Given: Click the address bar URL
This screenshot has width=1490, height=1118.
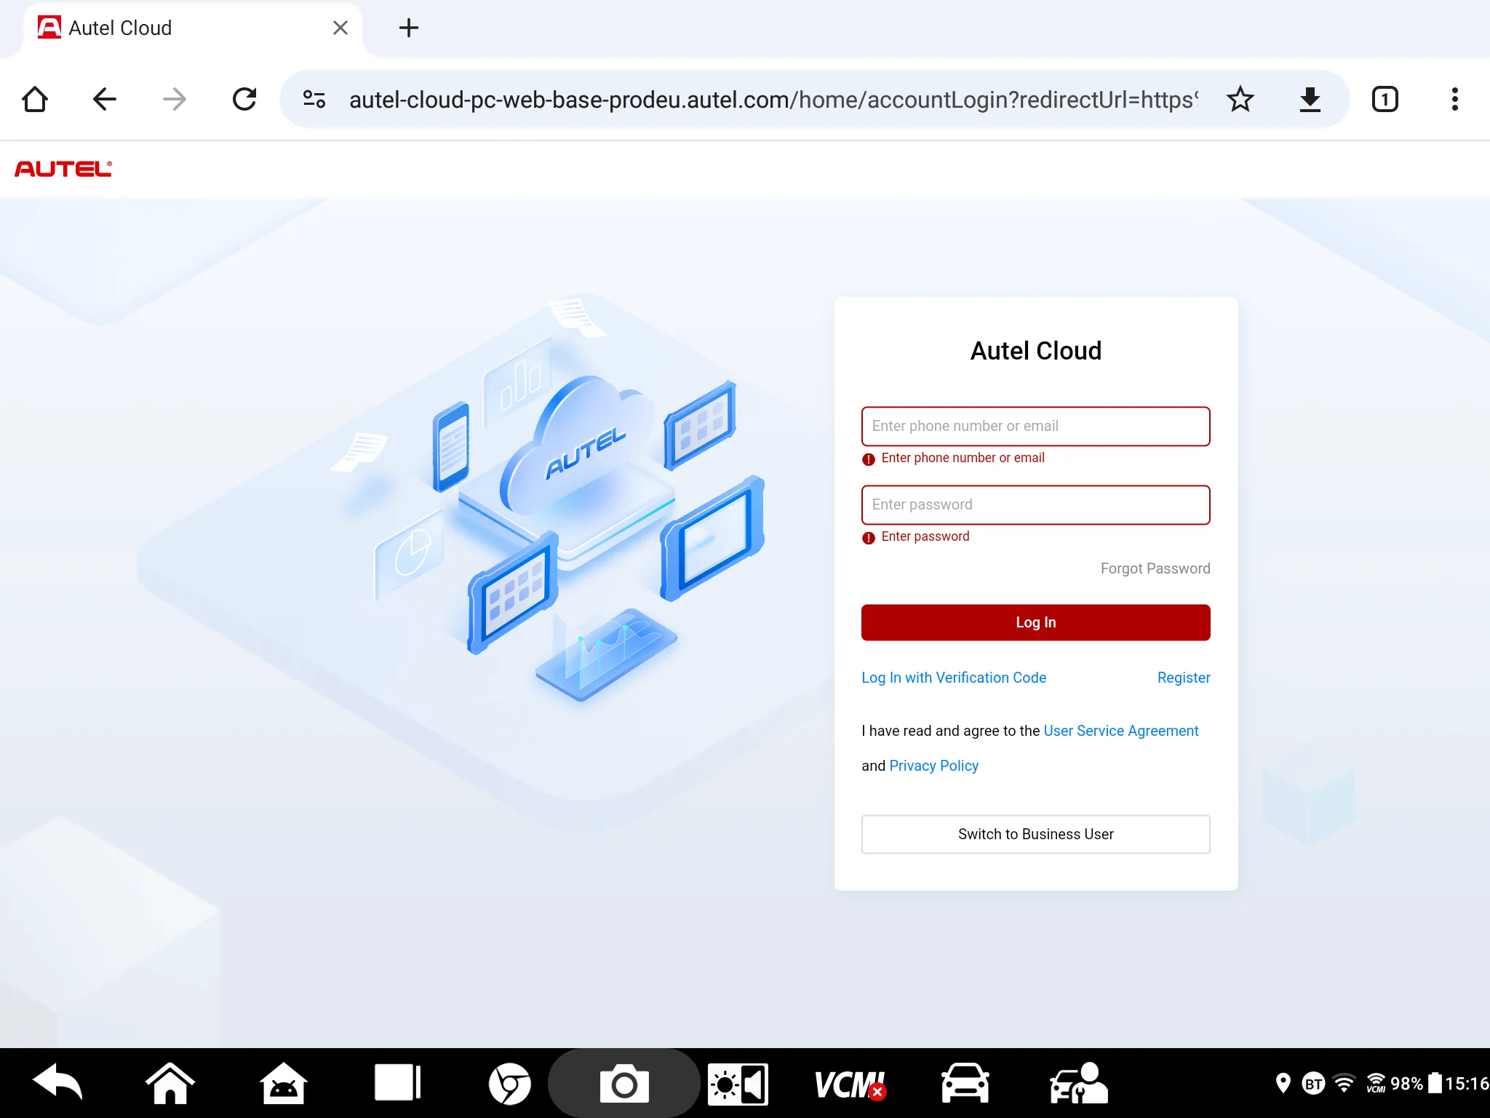Looking at the screenshot, I should [773, 99].
